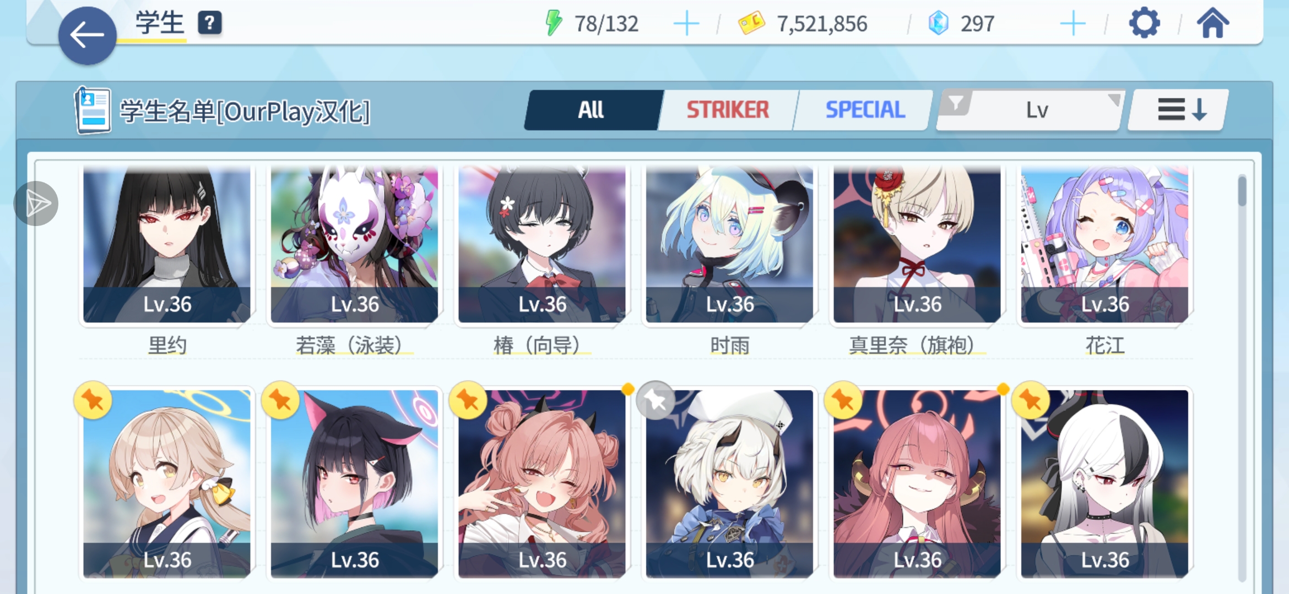Switch to the SPECIAL tab

[x=865, y=110]
